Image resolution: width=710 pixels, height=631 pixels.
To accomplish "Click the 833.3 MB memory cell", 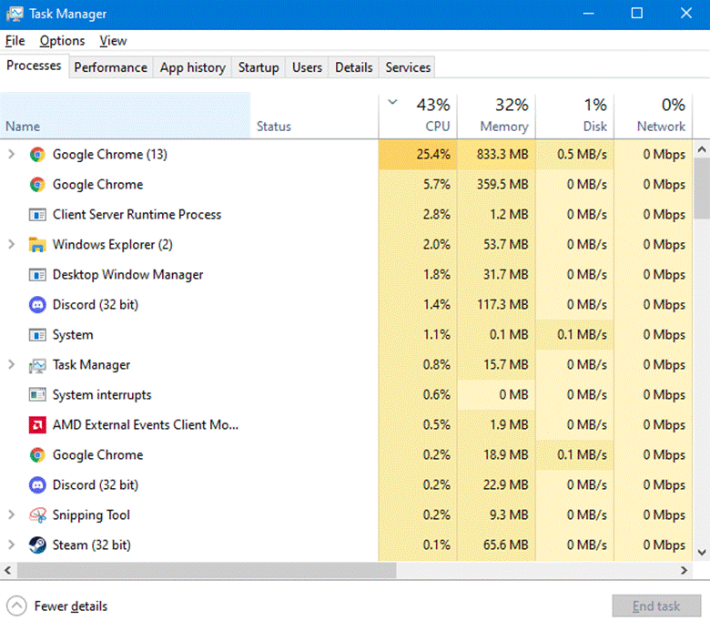I will click(496, 155).
